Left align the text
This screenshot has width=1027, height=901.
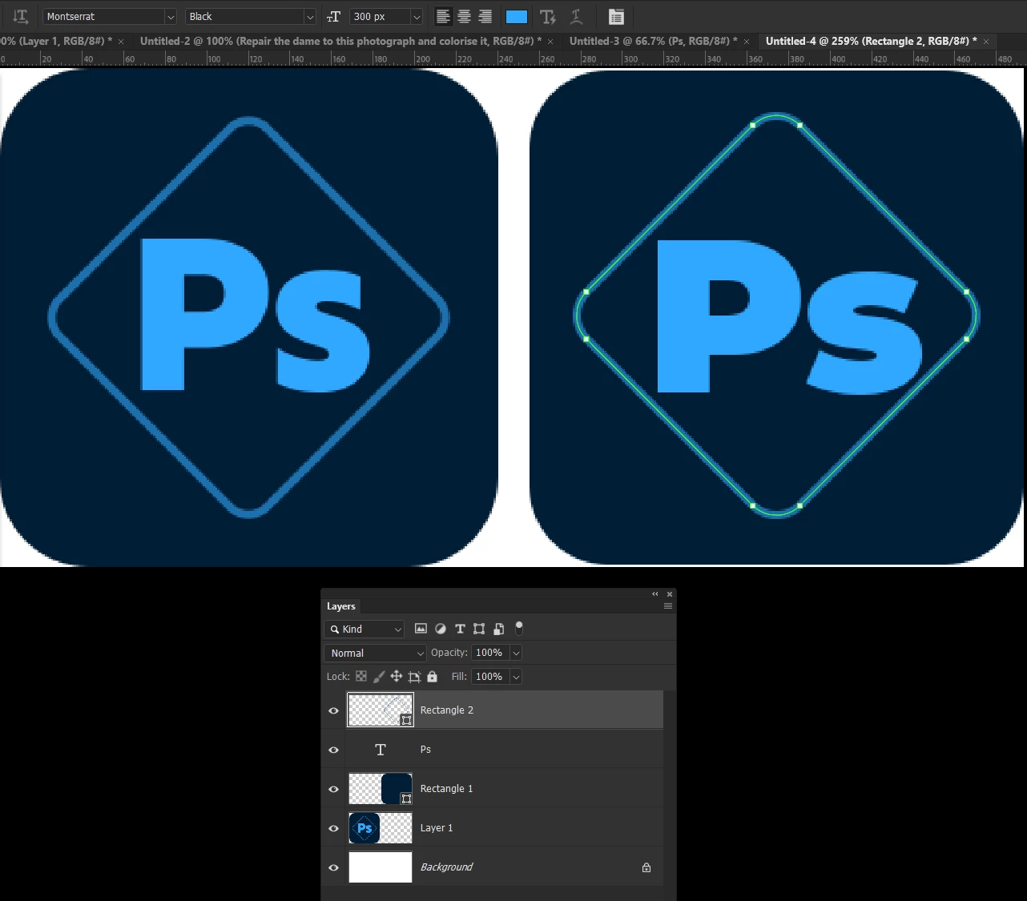(443, 16)
